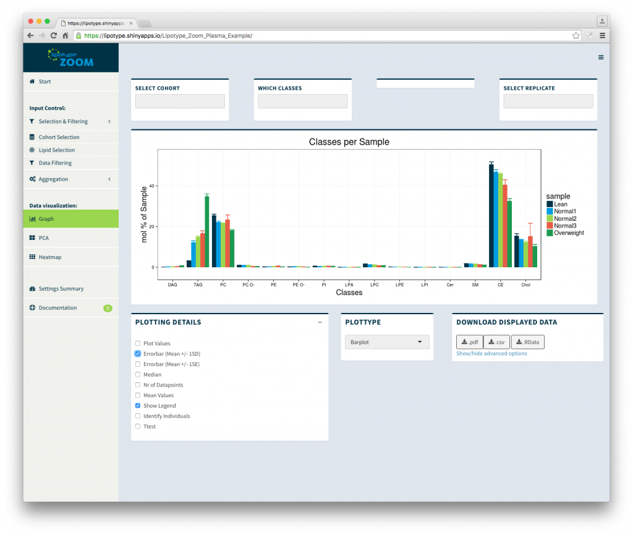This screenshot has width=633, height=535.
Task: Download data as .csv
Action: [x=497, y=341]
